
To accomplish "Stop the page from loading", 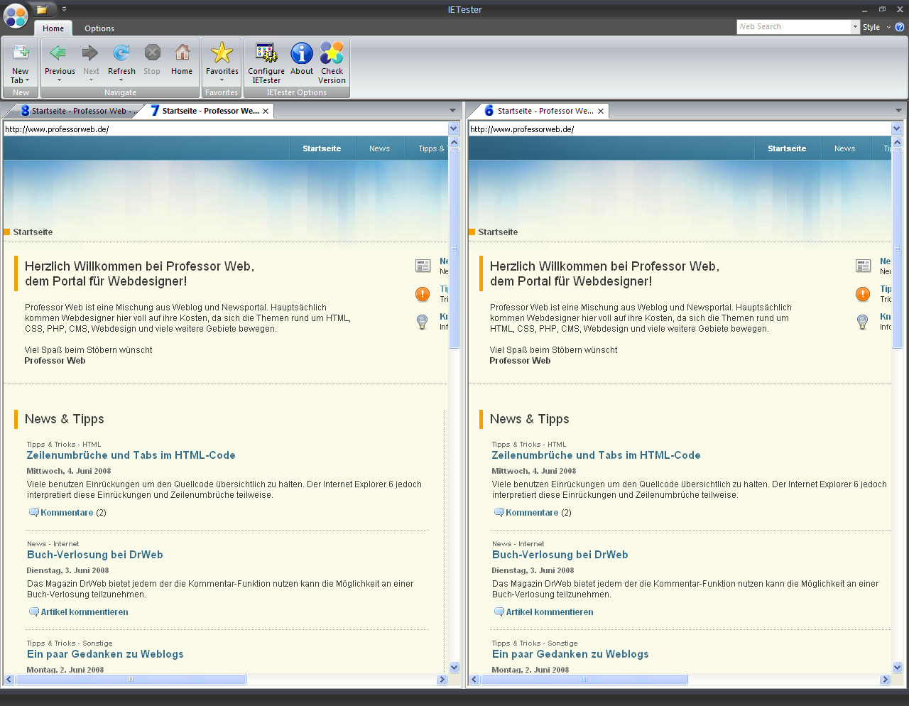I will click(152, 60).
